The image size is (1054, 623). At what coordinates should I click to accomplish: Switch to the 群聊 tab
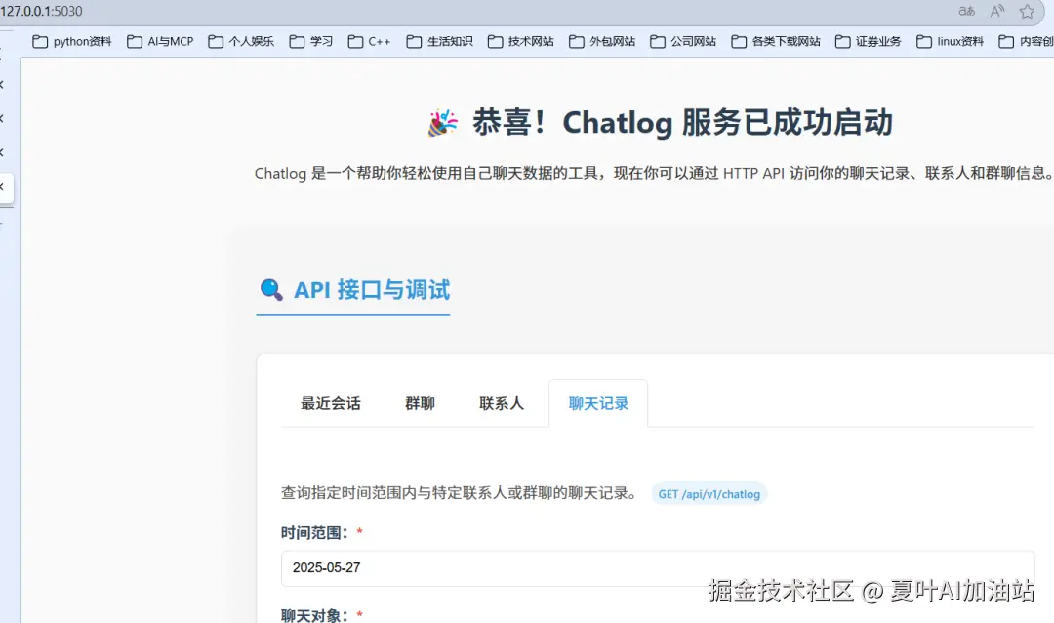[420, 403]
